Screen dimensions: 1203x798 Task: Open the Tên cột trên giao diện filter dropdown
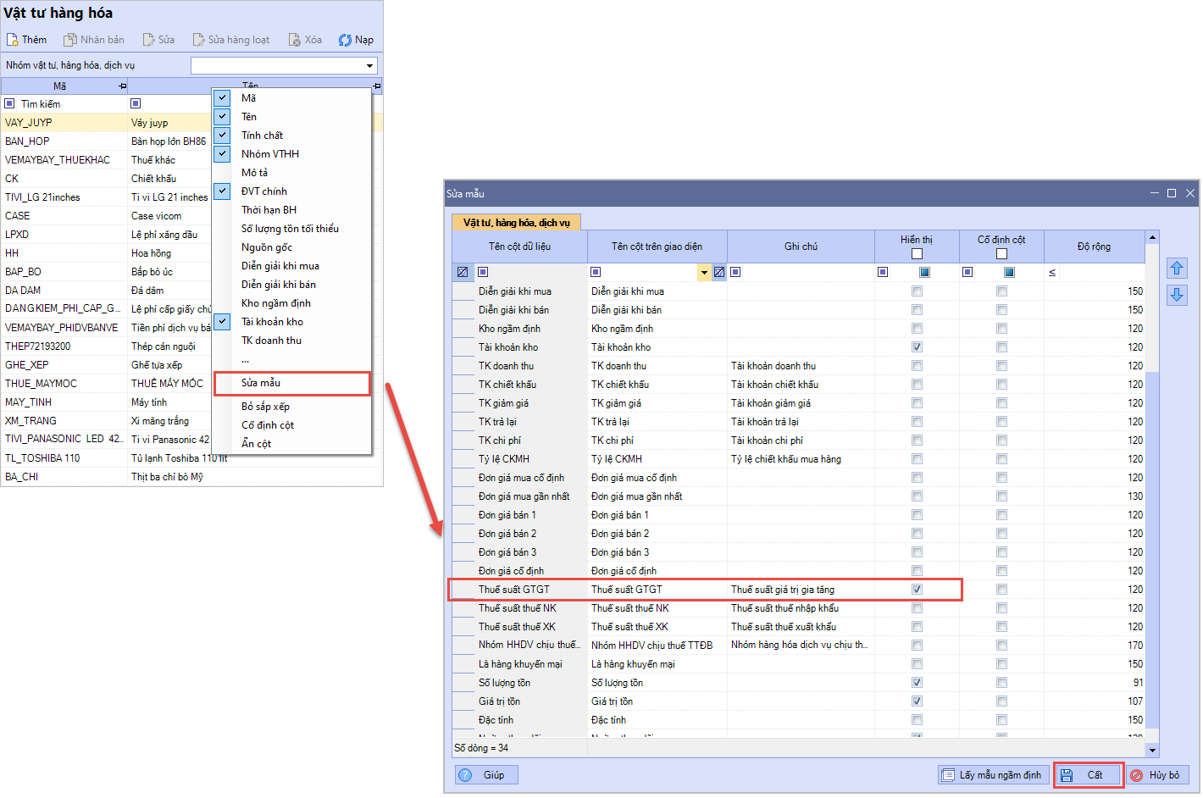coord(704,273)
